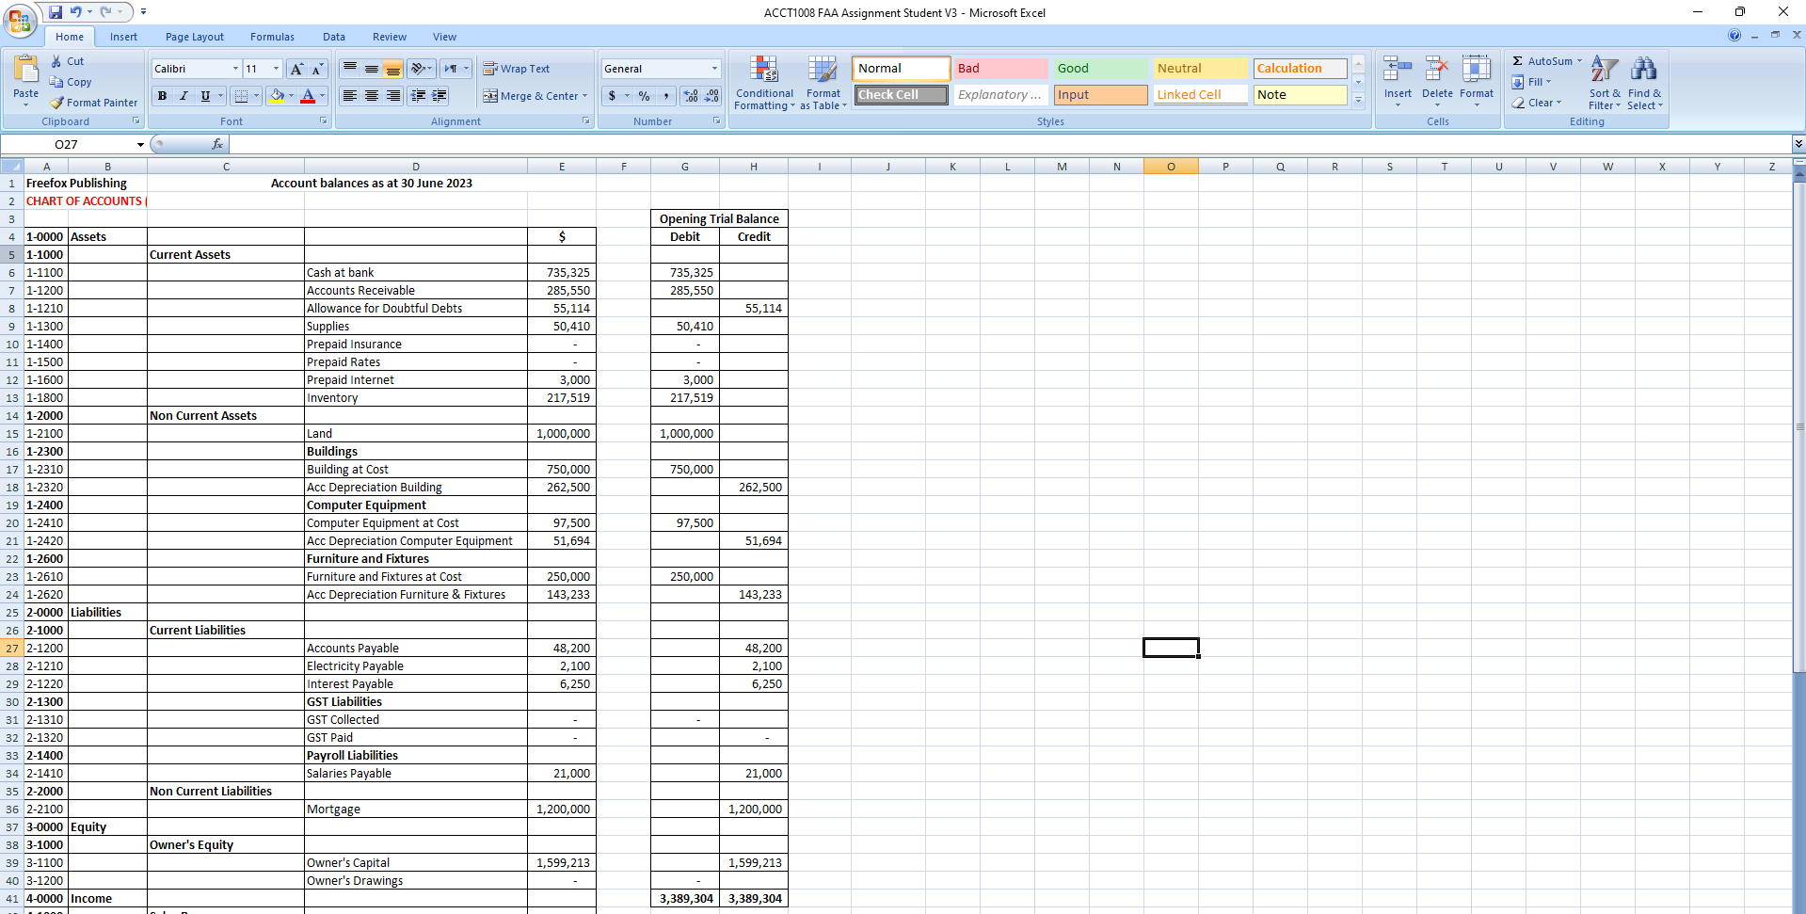The width and height of the screenshot is (1806, 914).
Task: Switch to the Formulas ribbon tab
Action: 272,37
